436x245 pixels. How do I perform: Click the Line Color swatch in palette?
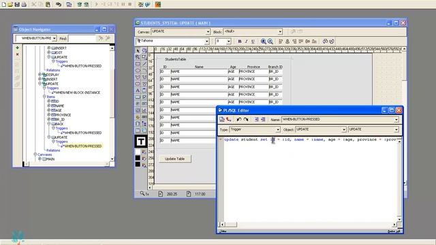click(138, 158)
